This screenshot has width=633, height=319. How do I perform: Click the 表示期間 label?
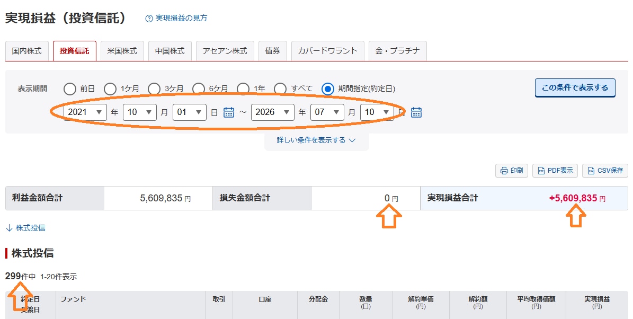(x=32, y=88)
